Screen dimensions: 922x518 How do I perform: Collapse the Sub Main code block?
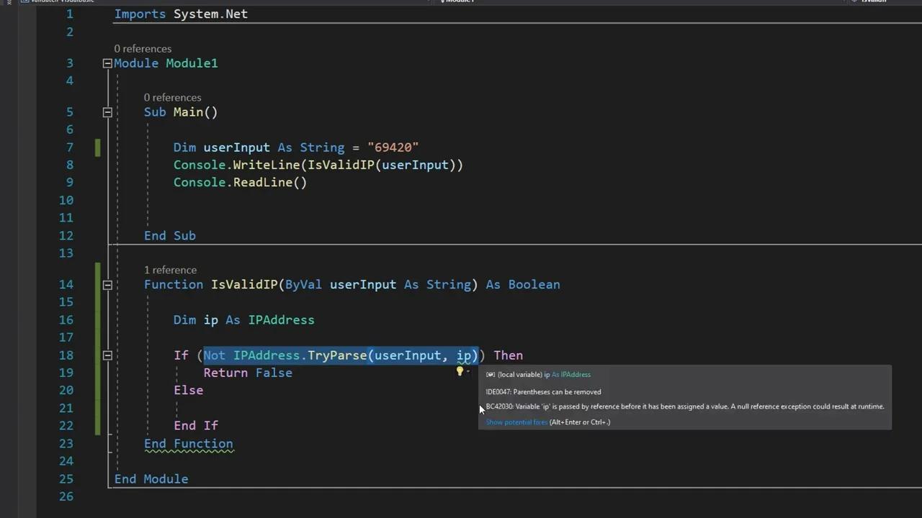click(107, 112)
